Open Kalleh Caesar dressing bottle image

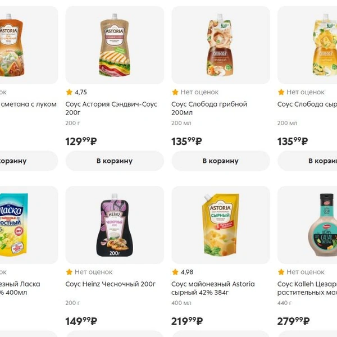(307, 225)
